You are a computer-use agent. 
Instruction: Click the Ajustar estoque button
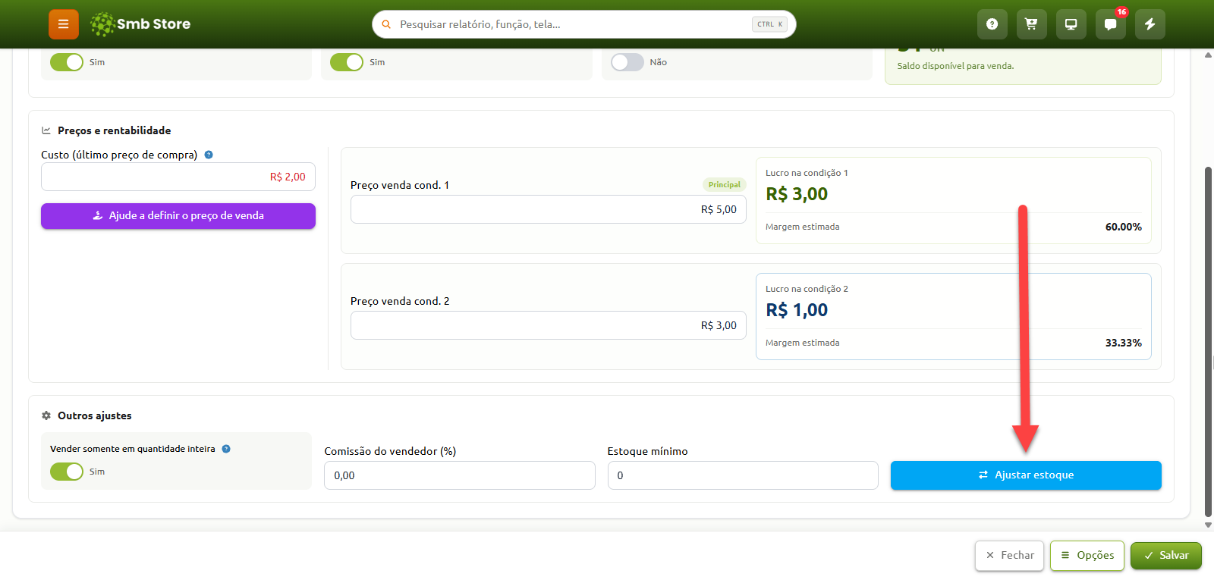1026,475
